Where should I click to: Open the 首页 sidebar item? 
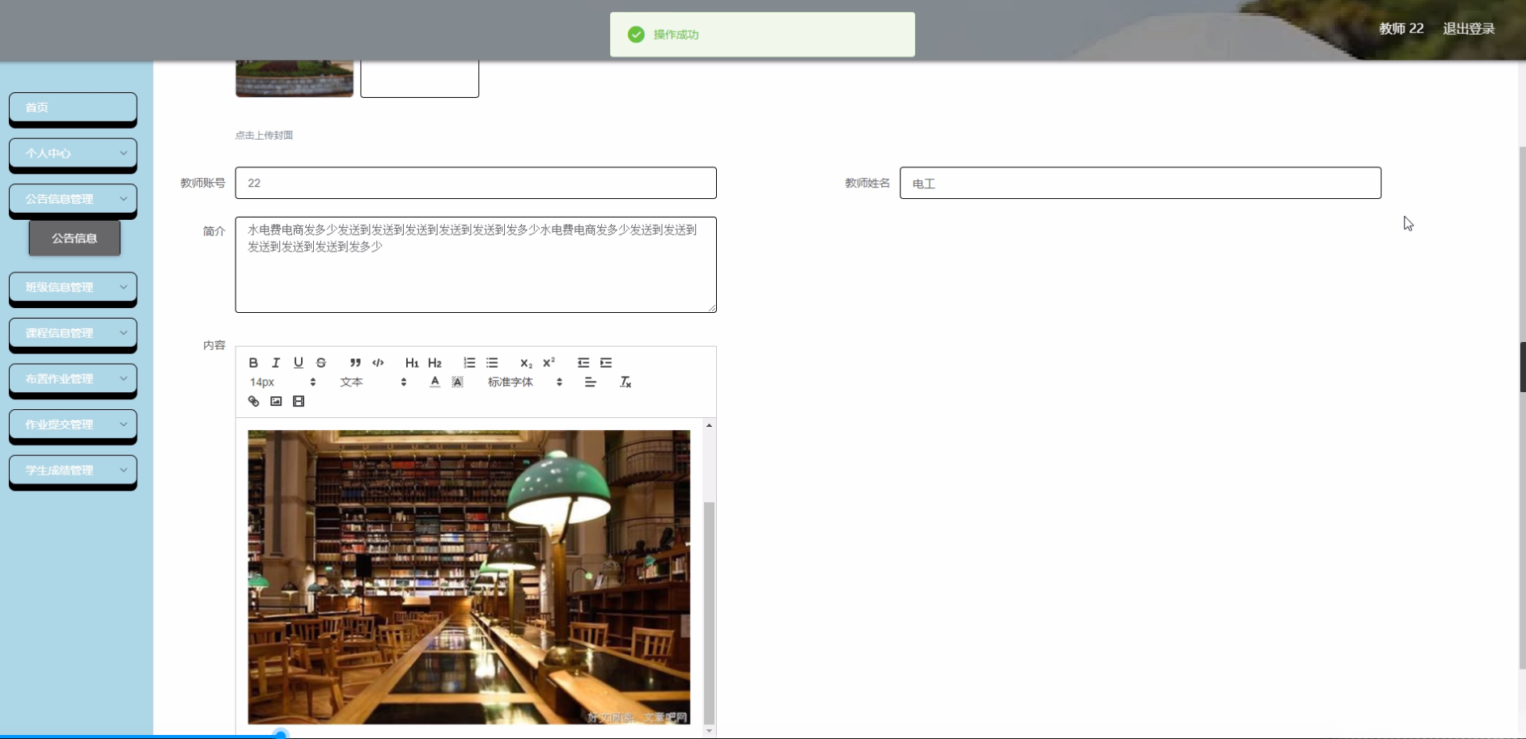pos(73,108)
